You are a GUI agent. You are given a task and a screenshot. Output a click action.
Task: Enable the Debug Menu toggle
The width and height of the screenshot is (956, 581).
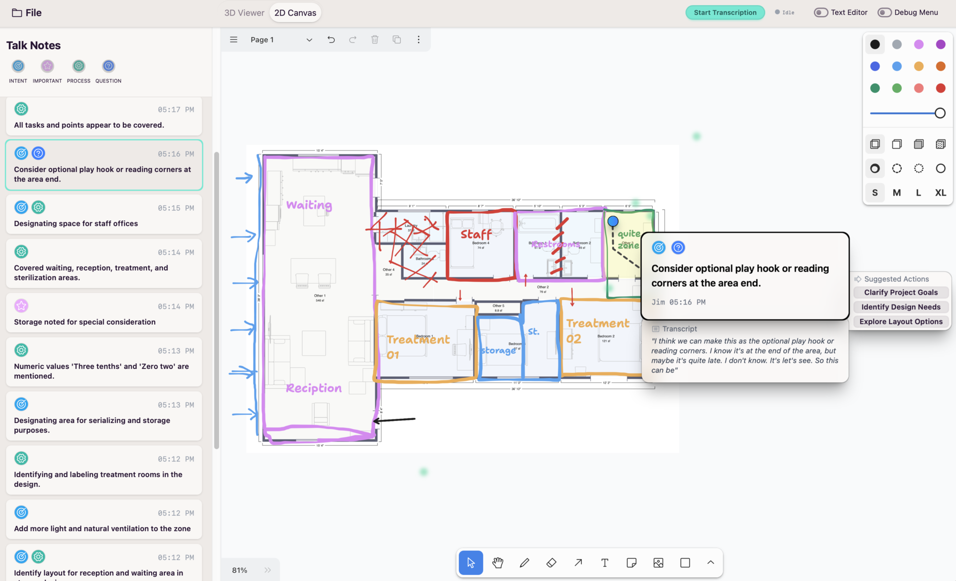[x=884, y=13]
